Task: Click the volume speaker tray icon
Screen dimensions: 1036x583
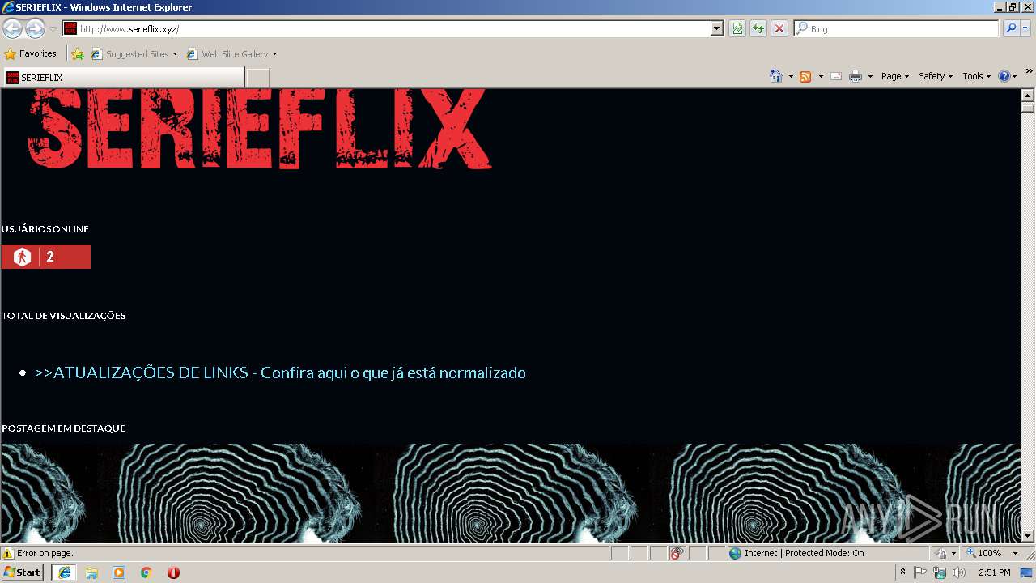Action: (x=959, y=572)
